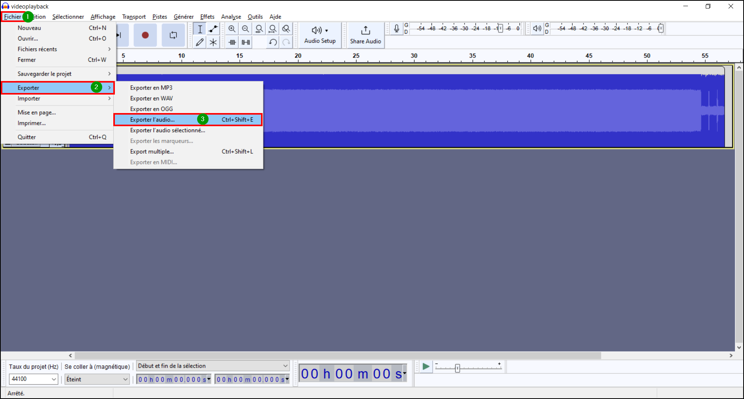744x399 pixels.
Task: Fit selection to width icon
Action: (x=259, y=29)
